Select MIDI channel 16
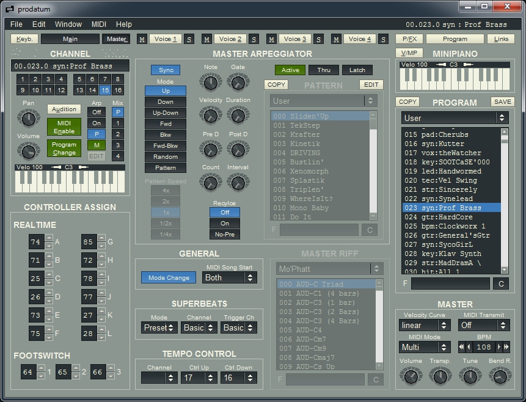The height and width of the screenshot is (402, 526). click(x=118, y=90)
